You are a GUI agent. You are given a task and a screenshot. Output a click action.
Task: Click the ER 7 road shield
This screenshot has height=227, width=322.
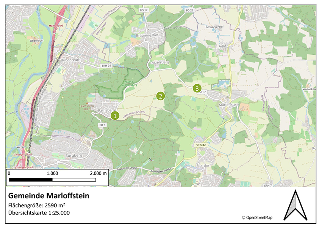(102, 125)
